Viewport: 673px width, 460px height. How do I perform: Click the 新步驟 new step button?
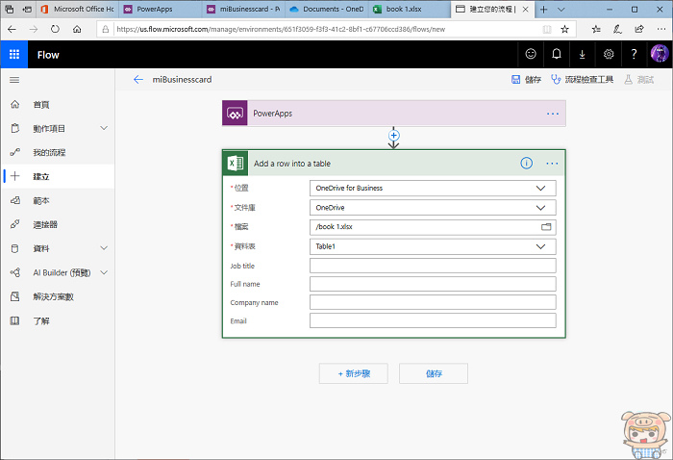[x=353, y=373]
